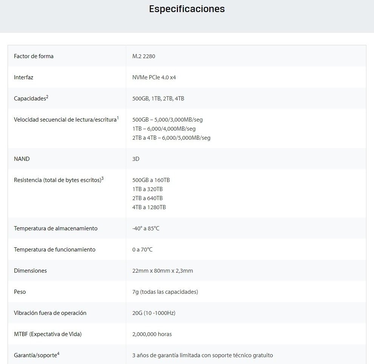Click the 2TB a 4TB speed line
This screenshot has width=374, height=364.
pyautogui.click(x=171, y=138)
